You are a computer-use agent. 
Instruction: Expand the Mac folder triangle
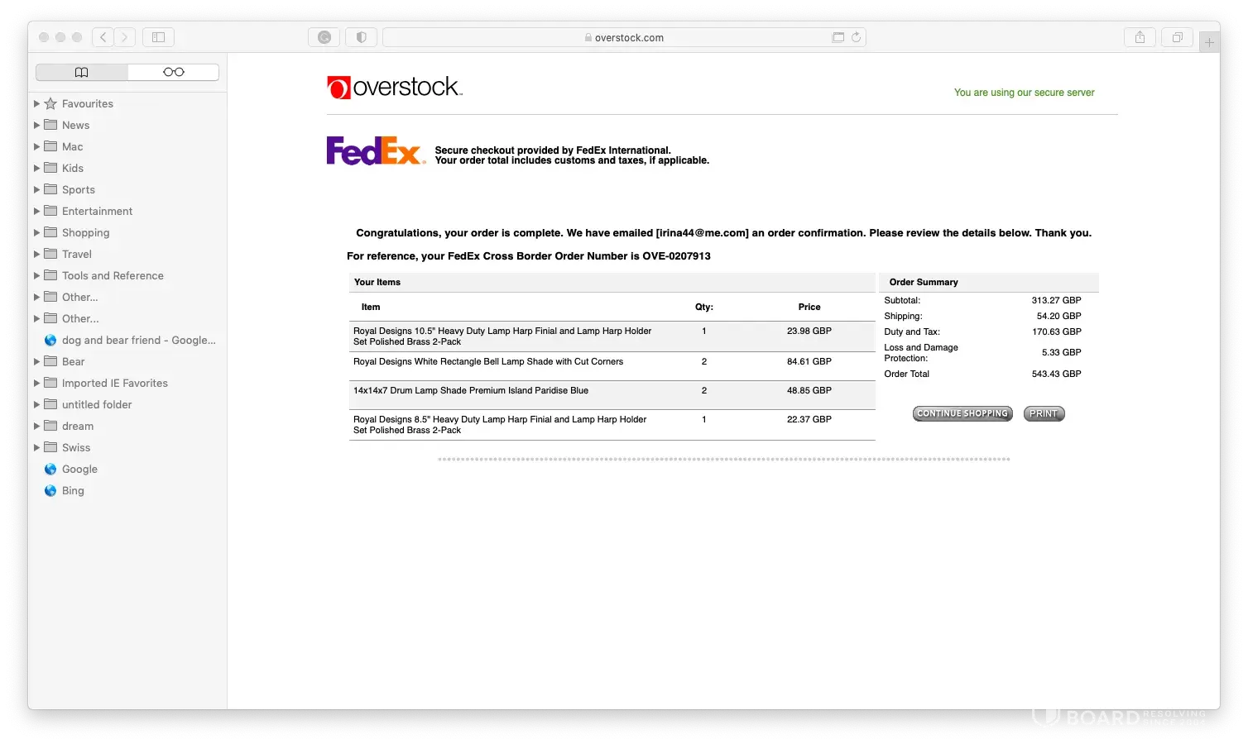[36, 146]
